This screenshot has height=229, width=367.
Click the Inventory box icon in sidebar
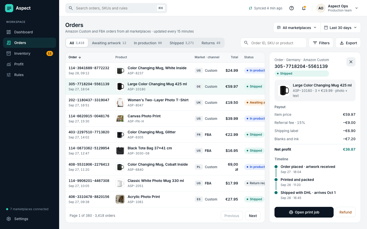pyautogui.click(x=9, y=53)
